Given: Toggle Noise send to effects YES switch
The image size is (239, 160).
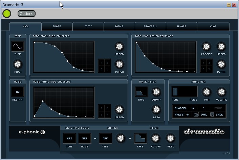Looking at the screenshot, I should coord(85,138).
